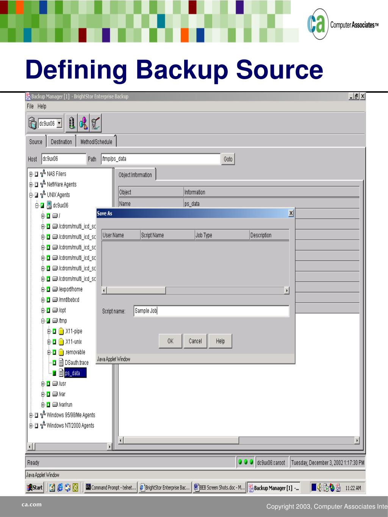Click the dc9ux06 host computer icon in tree
Screen dimensions: 388x517
(49, 205)
